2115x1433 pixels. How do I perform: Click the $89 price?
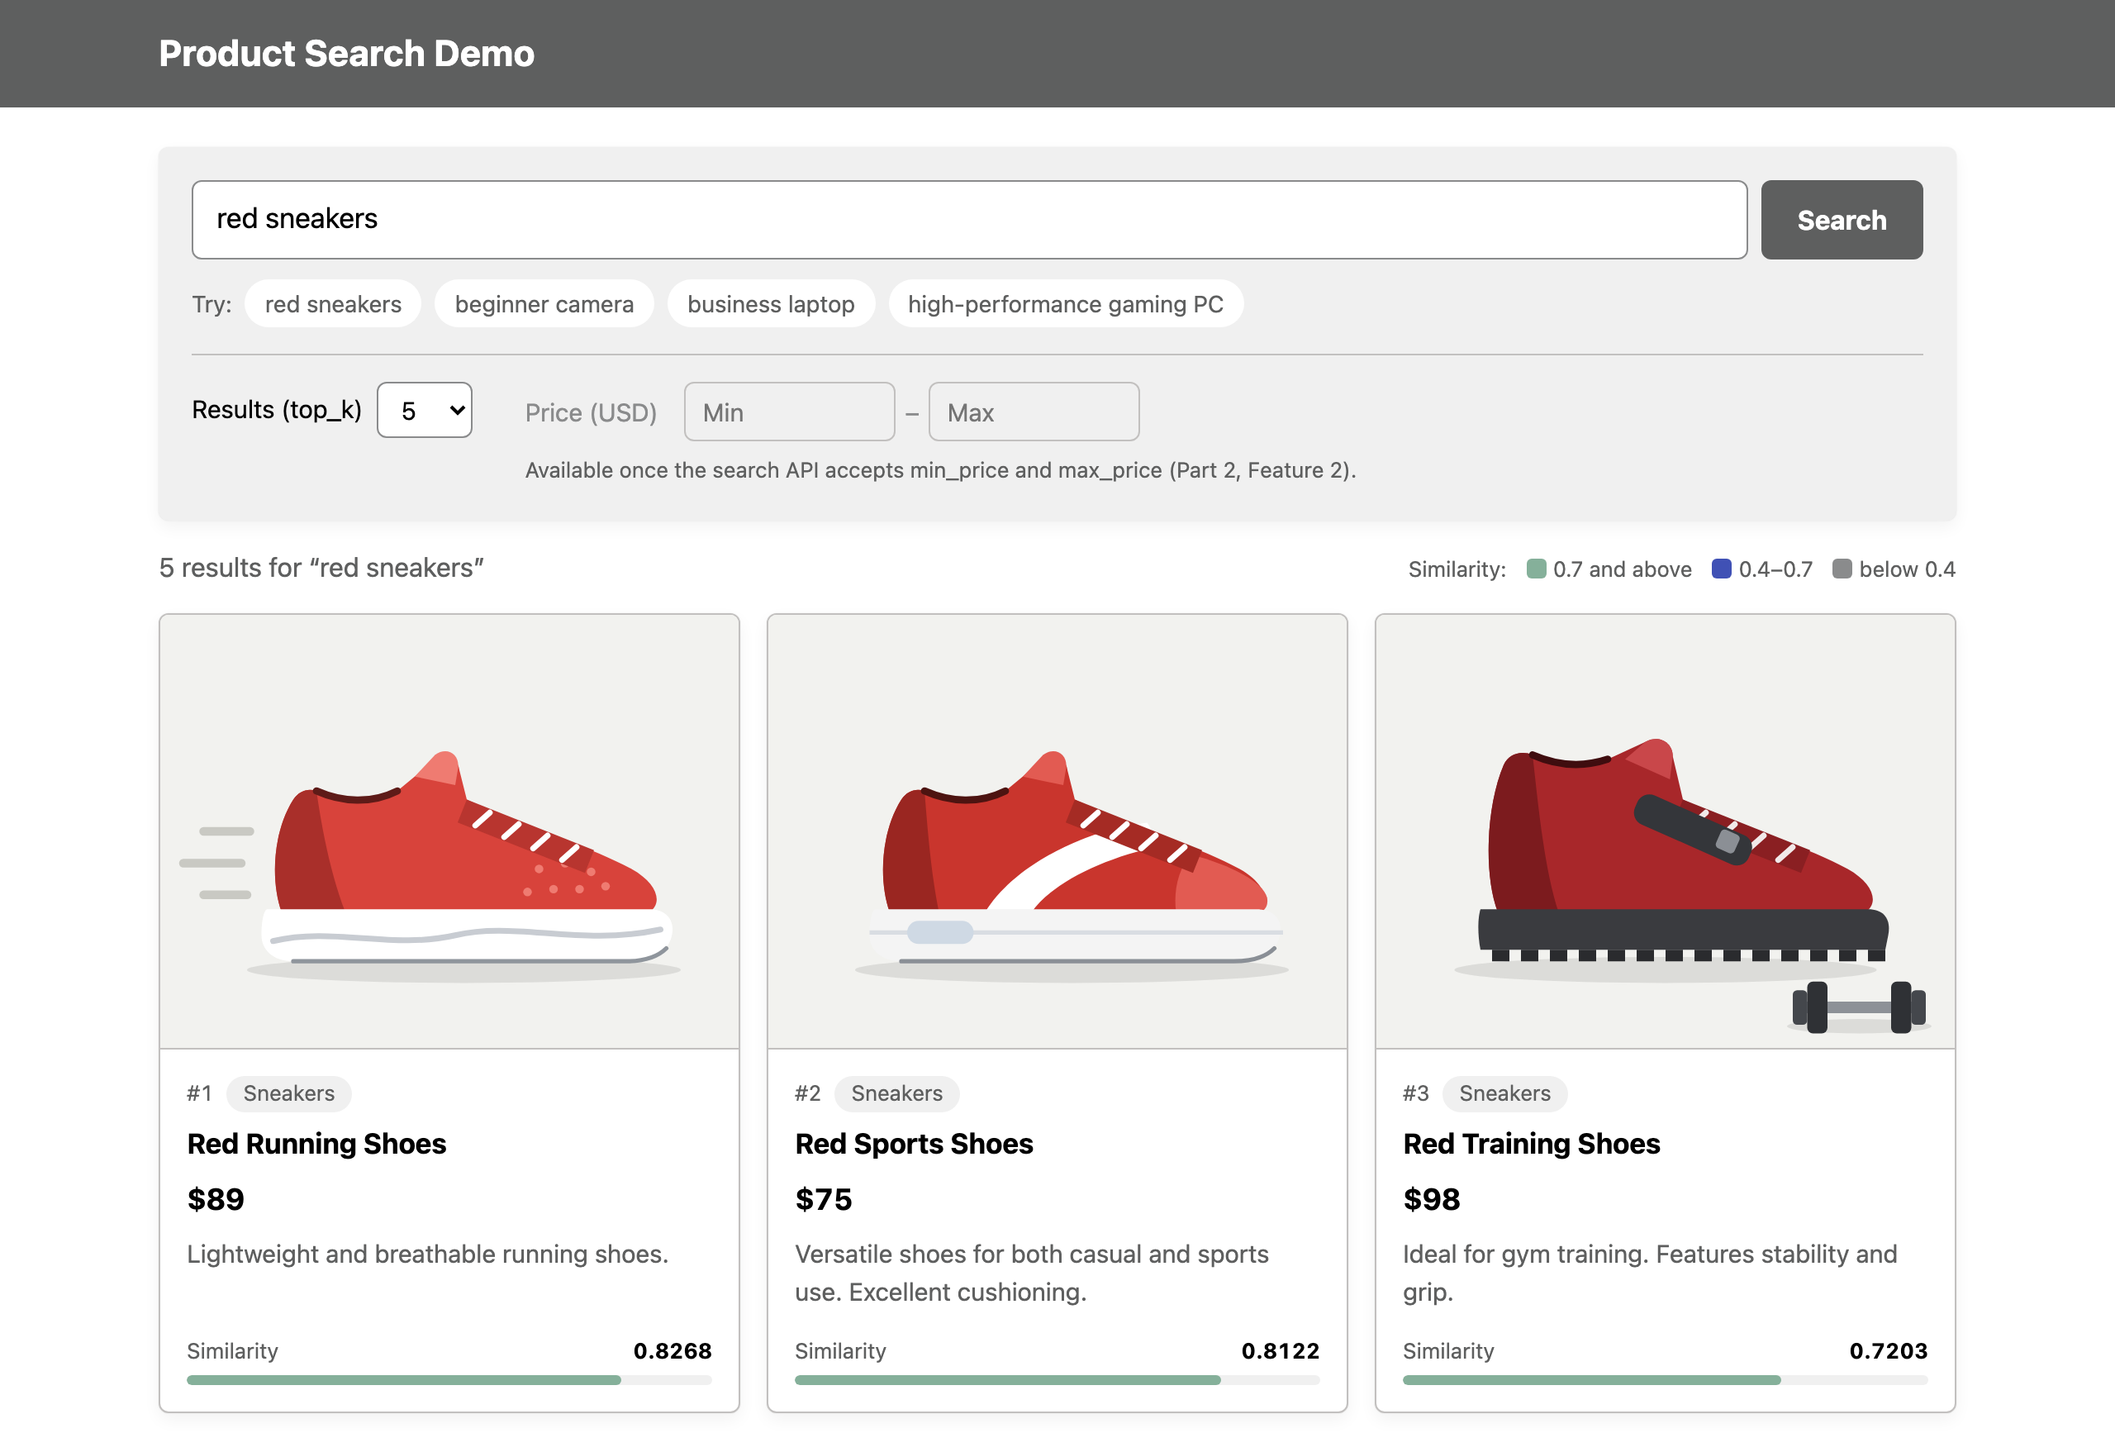[216, 1199]
